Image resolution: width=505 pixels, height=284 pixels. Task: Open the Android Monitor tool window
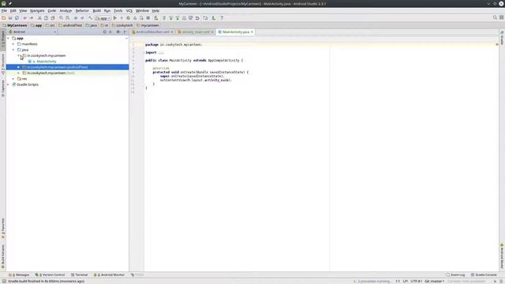[x=109, y=275]
